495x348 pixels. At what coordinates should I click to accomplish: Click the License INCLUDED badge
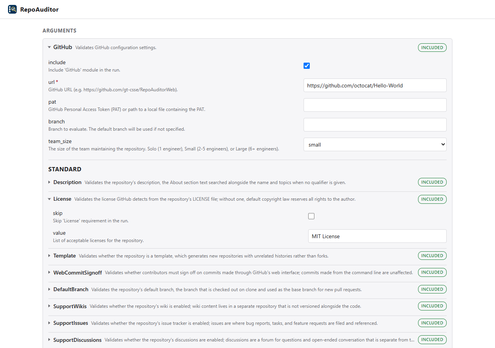(432, 199)
